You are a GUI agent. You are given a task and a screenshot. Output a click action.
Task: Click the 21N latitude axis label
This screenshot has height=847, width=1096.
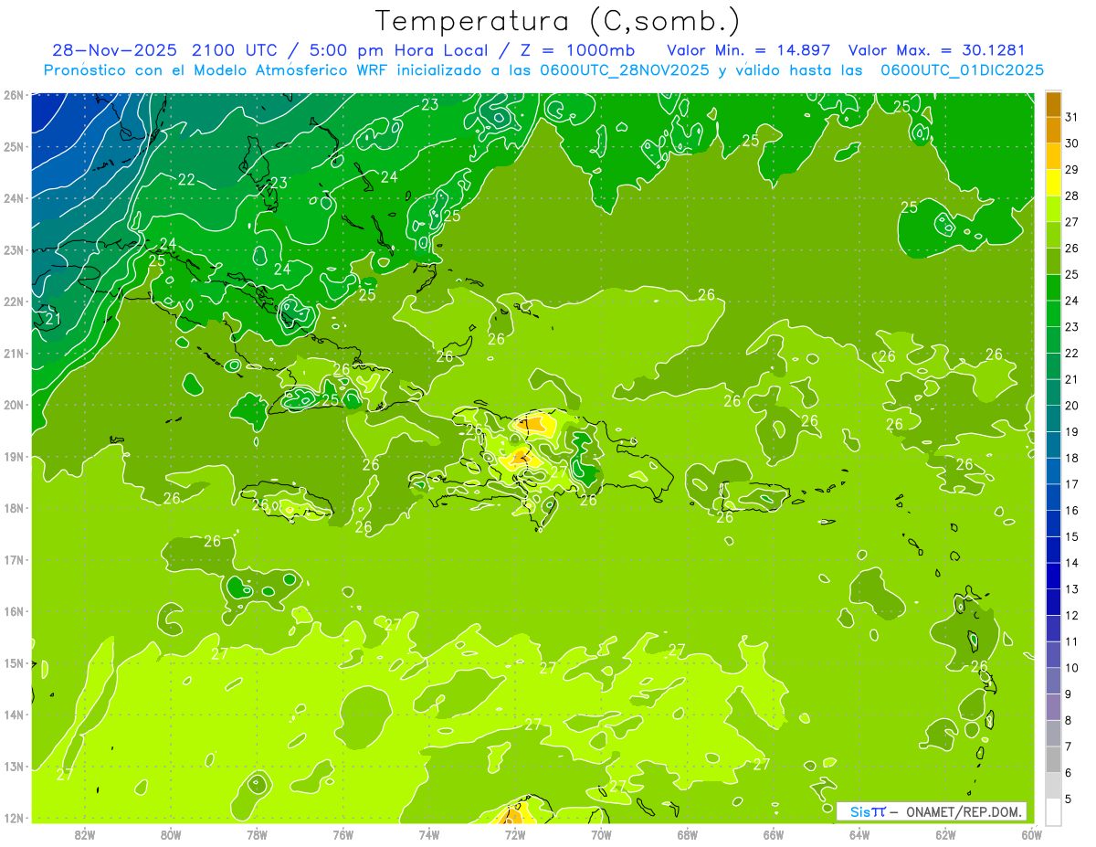[x=13, y=353]
